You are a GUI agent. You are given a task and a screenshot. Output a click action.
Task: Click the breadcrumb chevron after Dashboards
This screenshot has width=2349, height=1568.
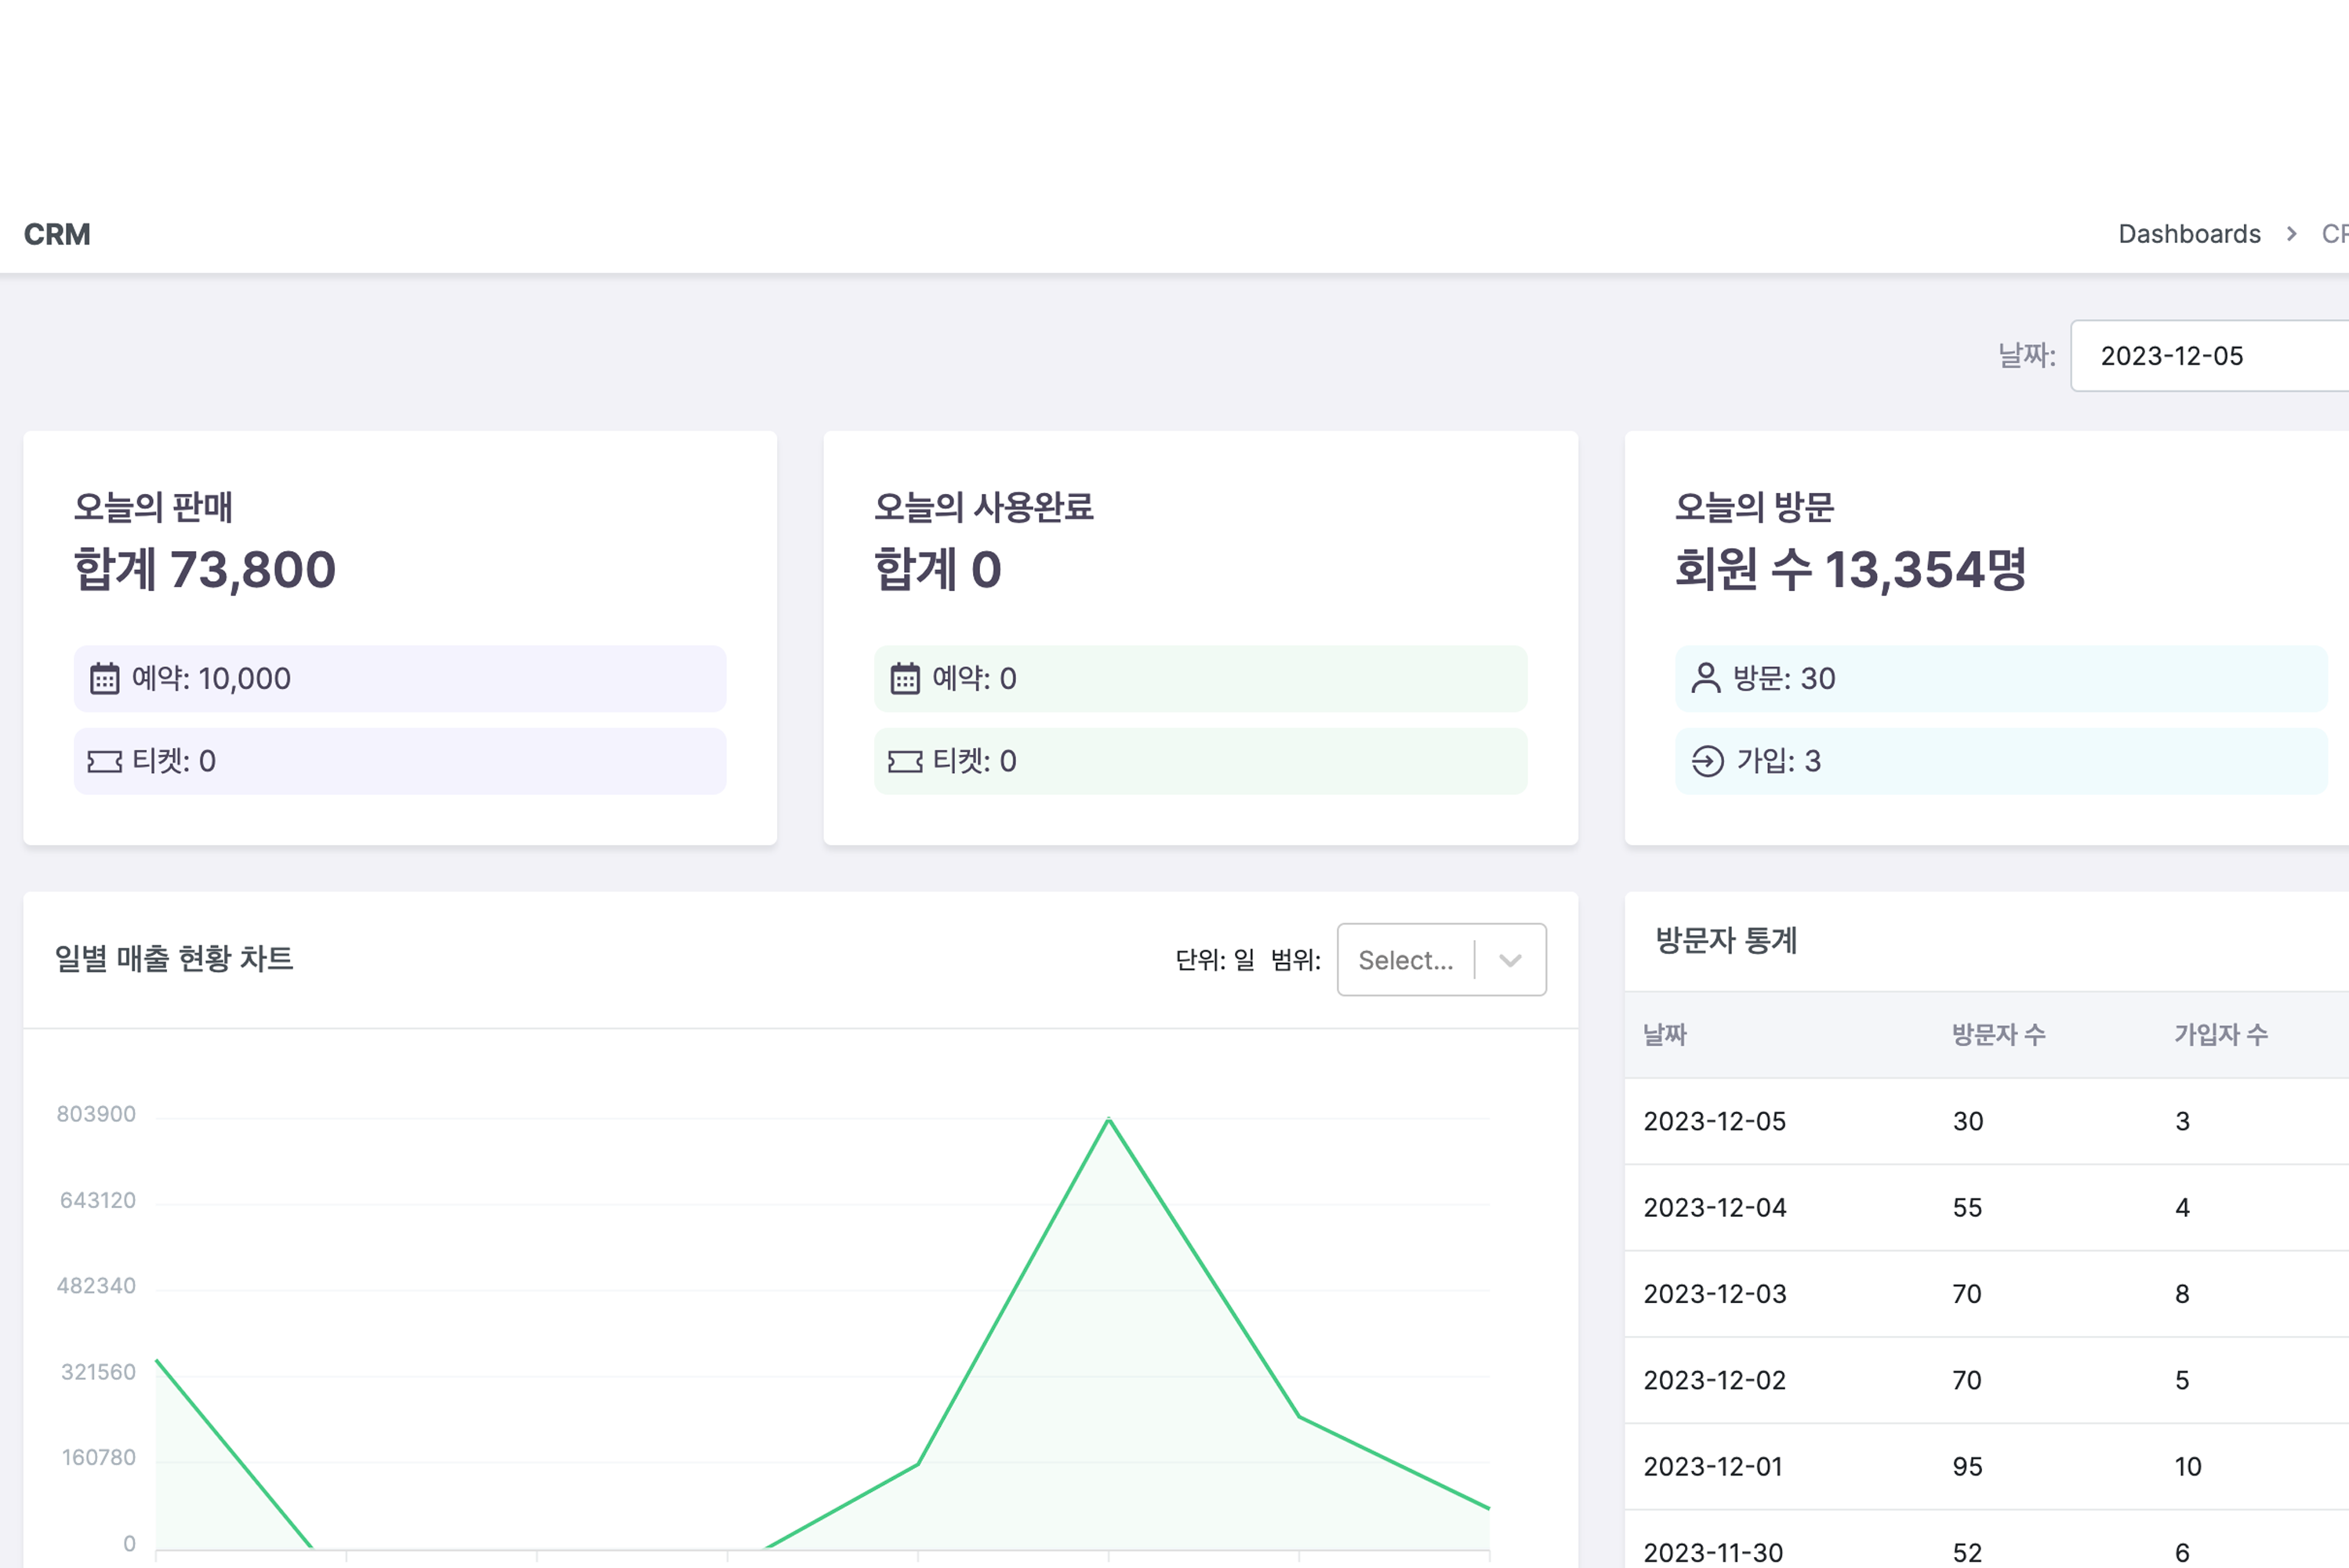[2291, 234]
